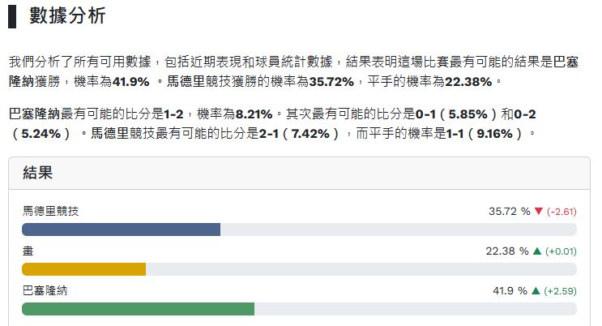Click the 41.9 % value in the results panel
The height and width of the screenshot is (326, 602).
click(510, 291)
